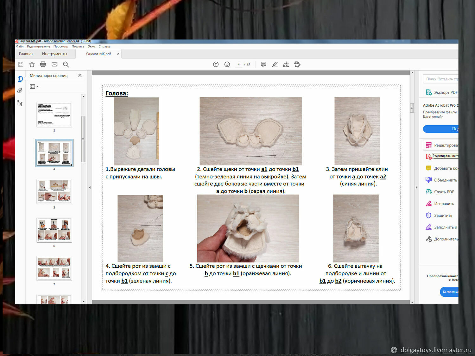Add a comment note icon in toolbar

pos(263,65)
